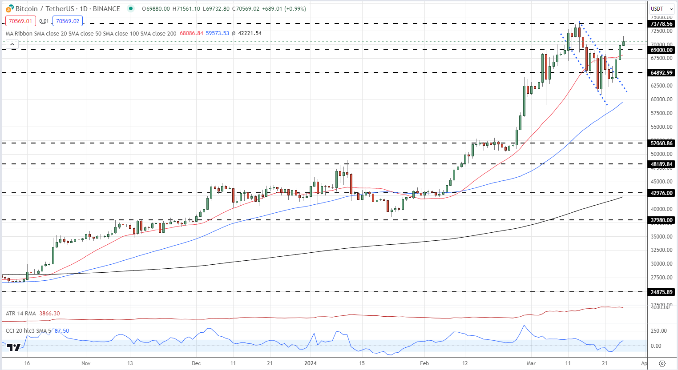The height and width of the screenshot is (370, 678).
Task: Click the 37980.00 price level label
Action: tap(662, 220)
